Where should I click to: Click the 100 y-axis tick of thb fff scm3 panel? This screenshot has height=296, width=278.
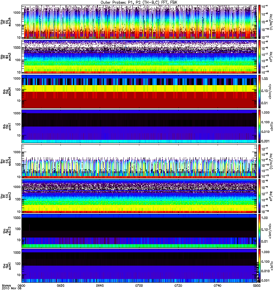click(17, 60)
